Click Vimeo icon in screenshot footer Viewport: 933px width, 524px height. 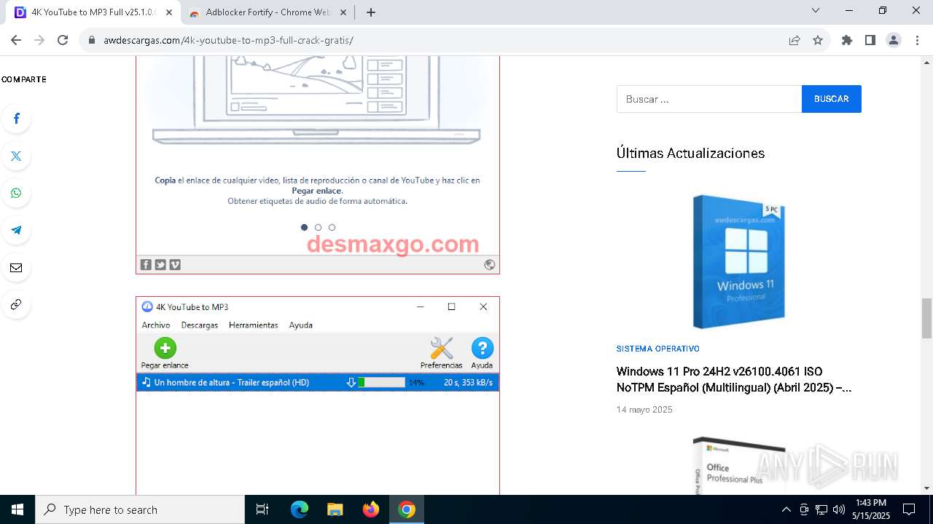[x=175, y=265]
